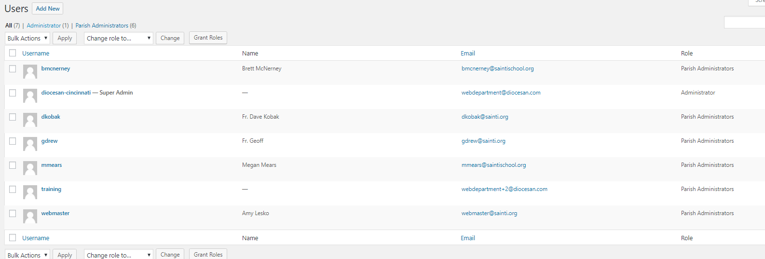Click the gdrew profile avatar
The width and height of the screenshot is (765, 259).
click(x=30, y=144)
